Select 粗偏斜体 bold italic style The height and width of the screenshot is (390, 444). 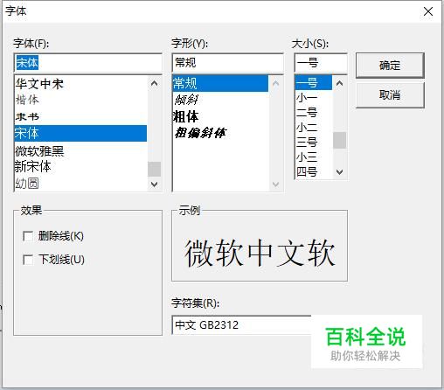[x=220, y=133]
